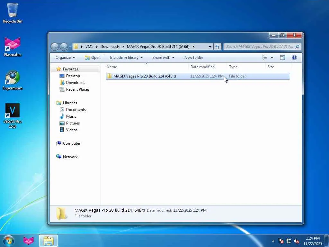This screenshot has width=329, height=247.
Task: Launch Plasmafox from the desktop
Action: click(13, 47)
